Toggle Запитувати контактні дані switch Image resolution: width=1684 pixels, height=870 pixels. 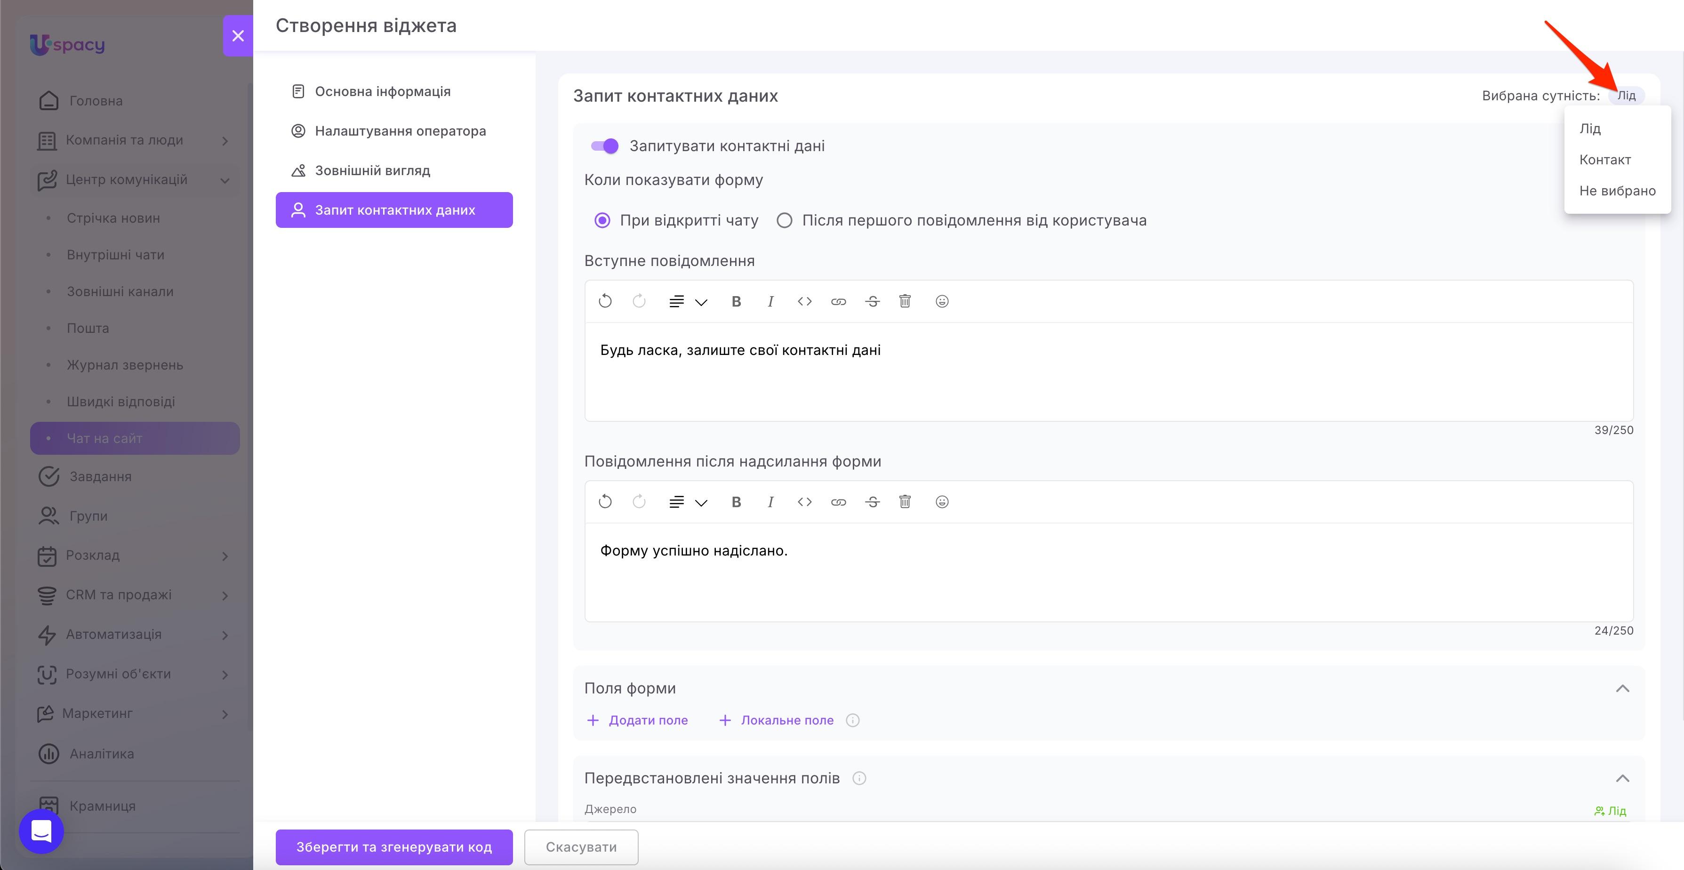[605, 146]
